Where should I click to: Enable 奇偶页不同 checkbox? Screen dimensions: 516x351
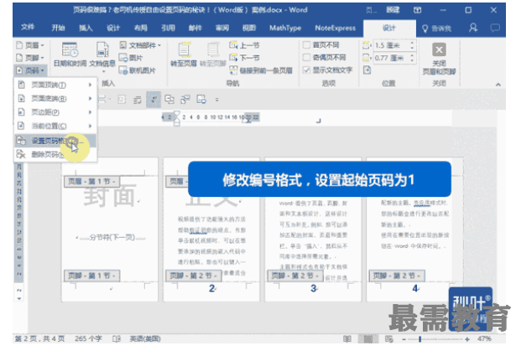[306, 58]
